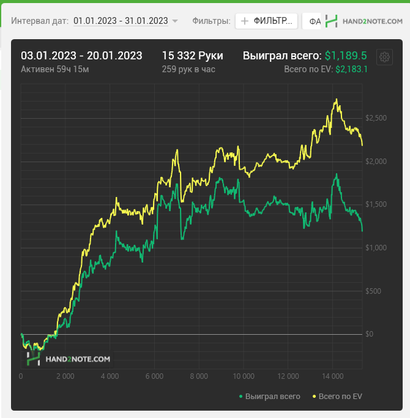Click Hand2Note watermark logo inside chart
This screenshot has height=418, width=410.
pos(69,359)
